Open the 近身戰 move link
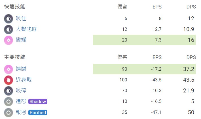The image size is (201, 119). tap(24, 80)
